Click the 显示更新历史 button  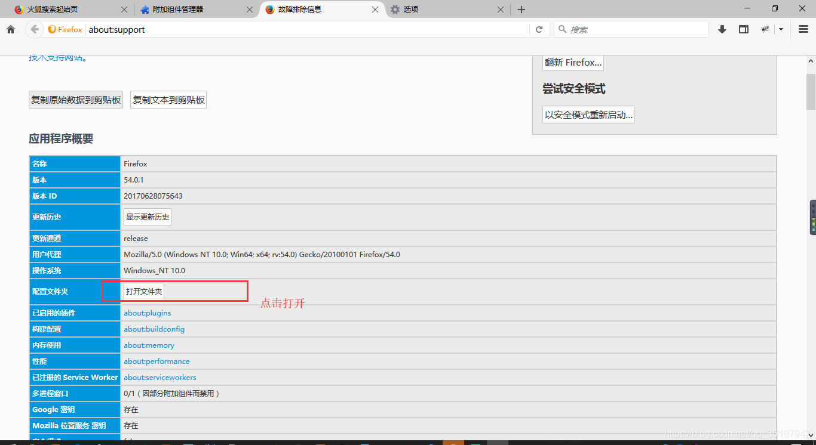148,217
